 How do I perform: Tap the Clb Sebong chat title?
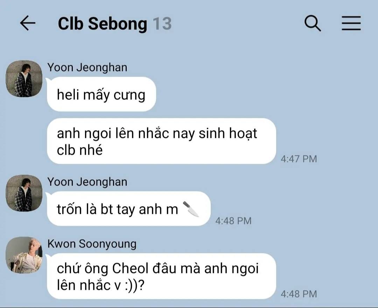[103, 24]
